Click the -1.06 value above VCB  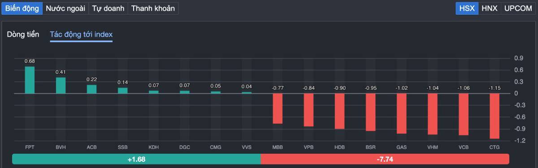(x=463, y=88)
